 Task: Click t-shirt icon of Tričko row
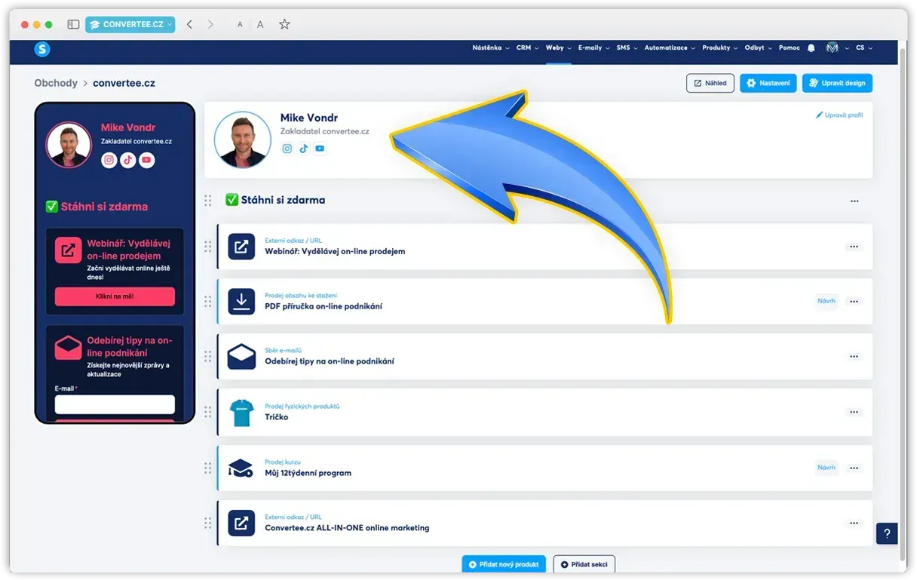tap(241, 413)
